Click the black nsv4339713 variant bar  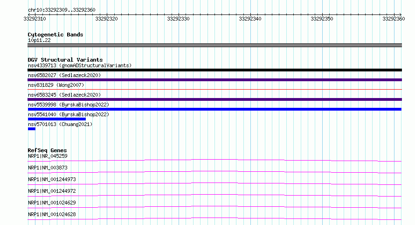(214, 70)
